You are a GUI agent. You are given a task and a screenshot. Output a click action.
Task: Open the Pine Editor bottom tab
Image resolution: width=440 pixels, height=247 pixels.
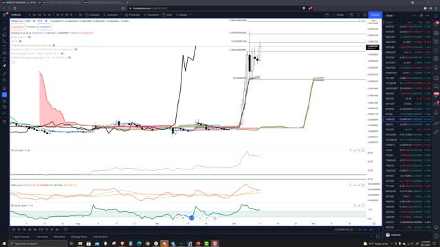coord(59,237)
